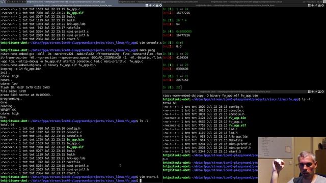The width and height of the screenshot is (326, 183).
Task: Click the maximize-pane icon in left pane title bar
Action: coord(157,5)
